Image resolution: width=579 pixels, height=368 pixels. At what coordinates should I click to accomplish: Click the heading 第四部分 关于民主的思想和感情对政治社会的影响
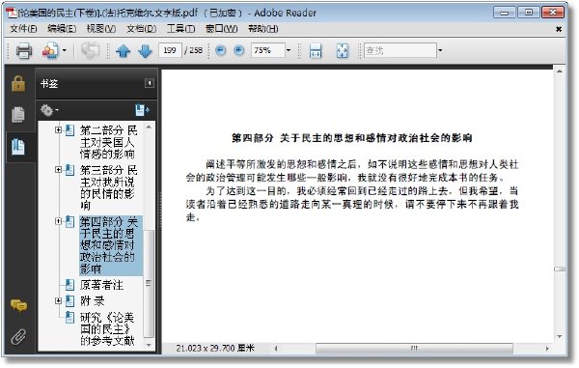click(x=351, y=138)
